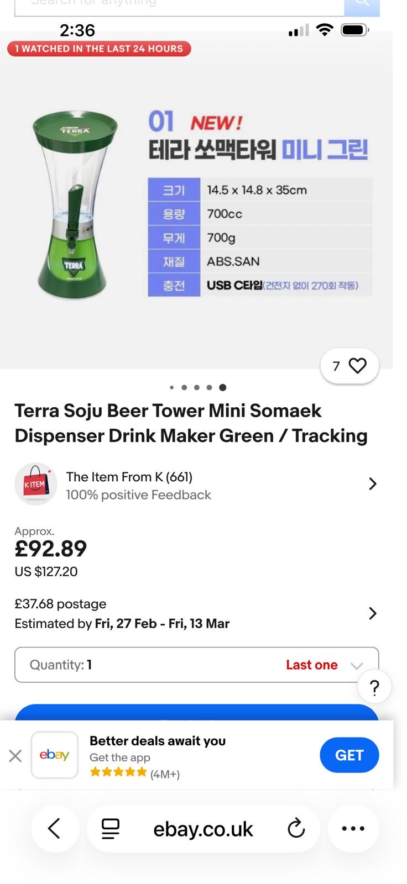Click The Item From K seller avatar
Screen dimensions: 407x884
tap(36, 484)
